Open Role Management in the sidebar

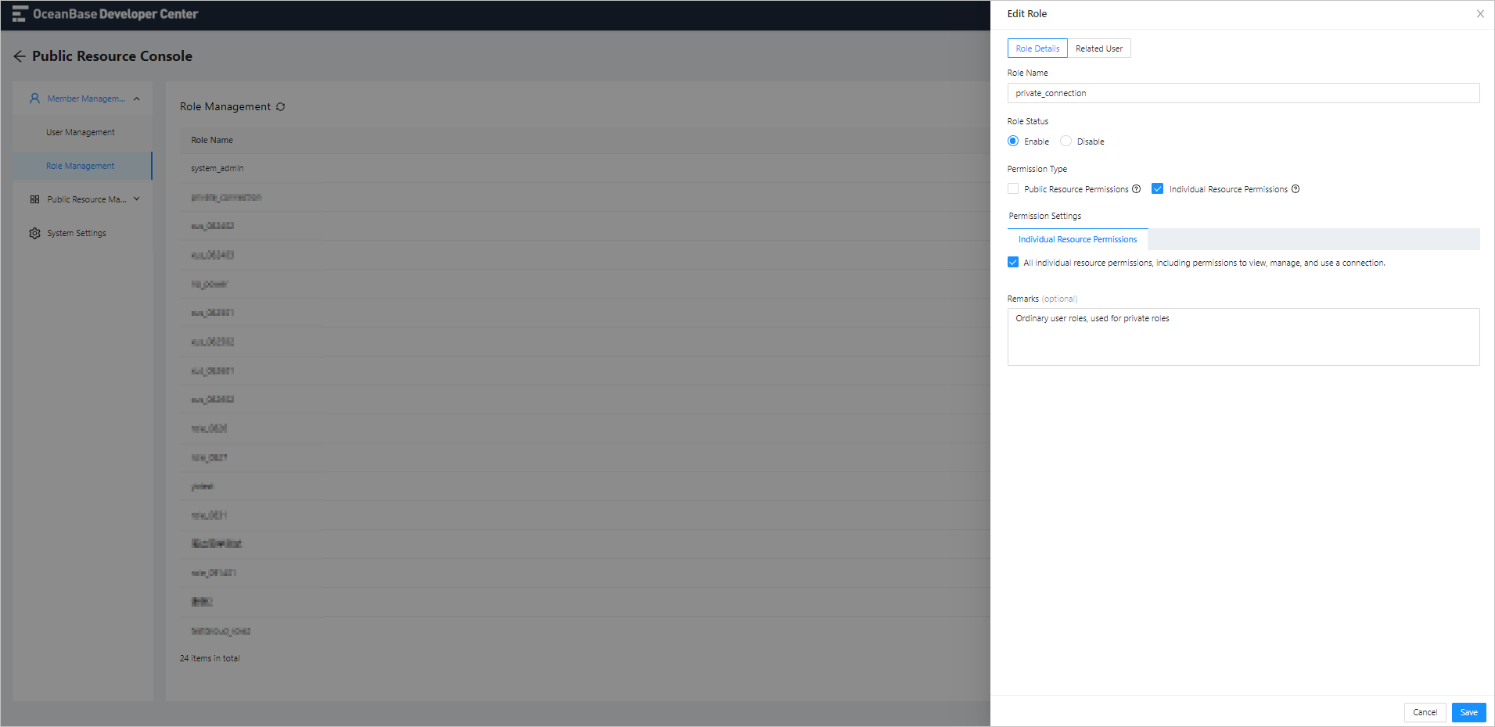[81, 166]
